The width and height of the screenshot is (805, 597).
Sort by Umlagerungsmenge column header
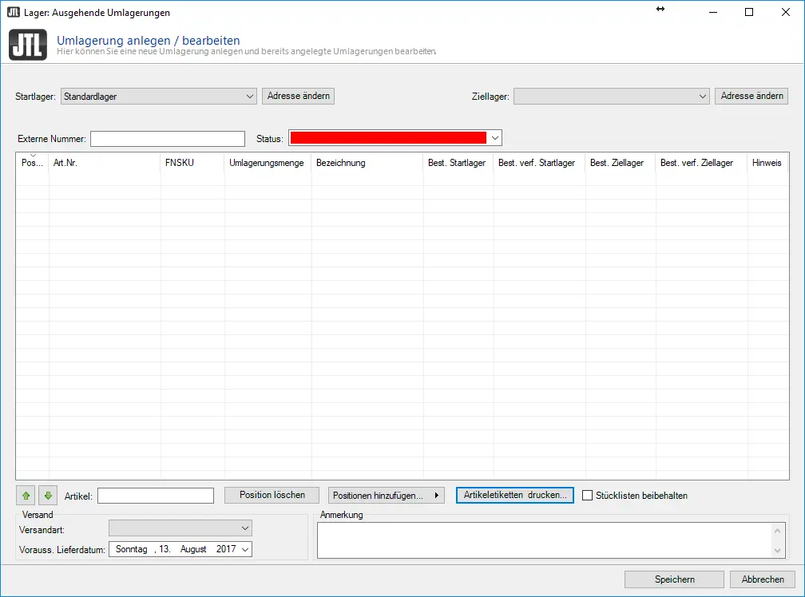tap(268, 163)
